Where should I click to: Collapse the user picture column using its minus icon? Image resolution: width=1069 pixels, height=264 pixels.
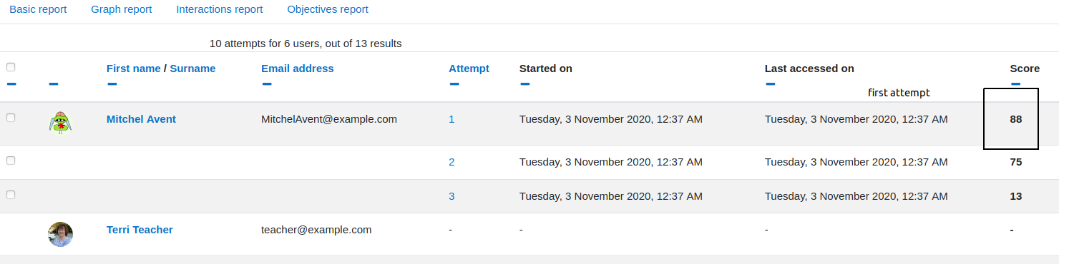point(54,84)
